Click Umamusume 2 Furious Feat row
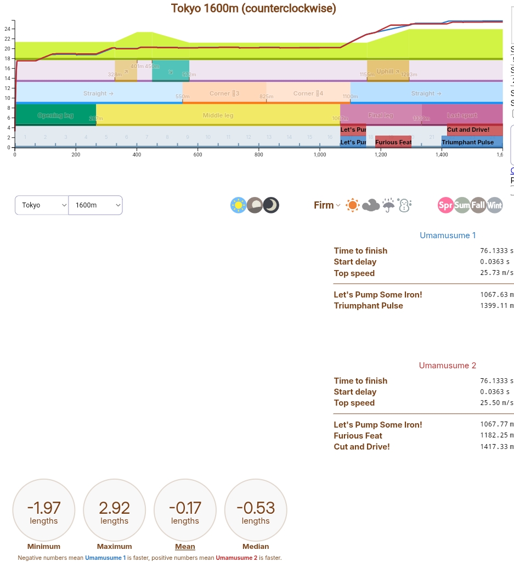 click(423, 436)
